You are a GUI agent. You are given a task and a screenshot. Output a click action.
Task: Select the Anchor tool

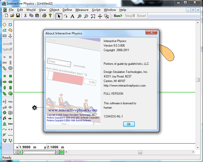click(10, 36)
